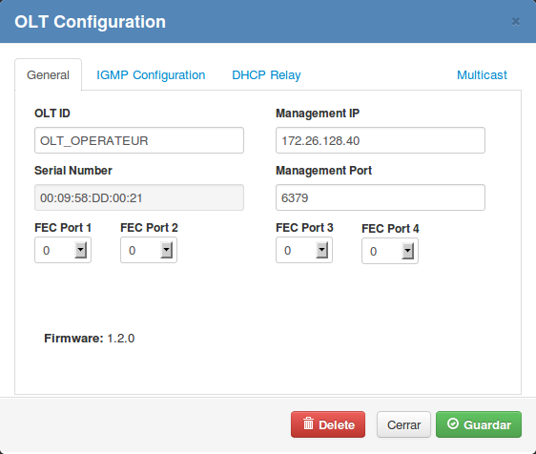Focus the Management IP field
The image size is (536, 454).
381,140
